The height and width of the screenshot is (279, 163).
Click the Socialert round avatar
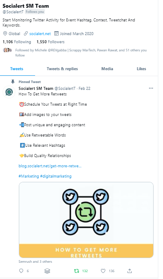coord(9,92)
